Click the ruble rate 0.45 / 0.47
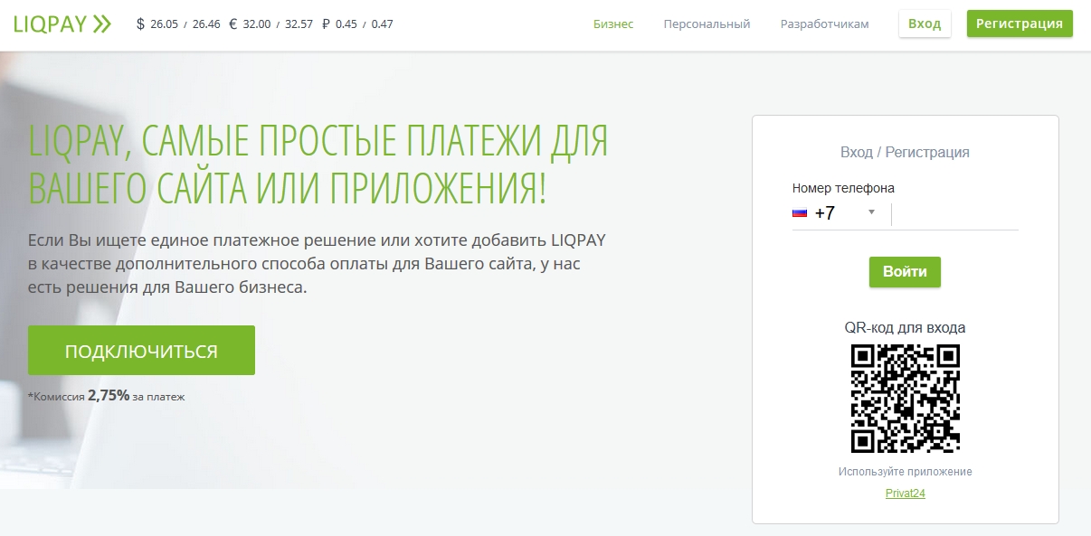This screenshot has width=1091, height=536. point(365,24)
